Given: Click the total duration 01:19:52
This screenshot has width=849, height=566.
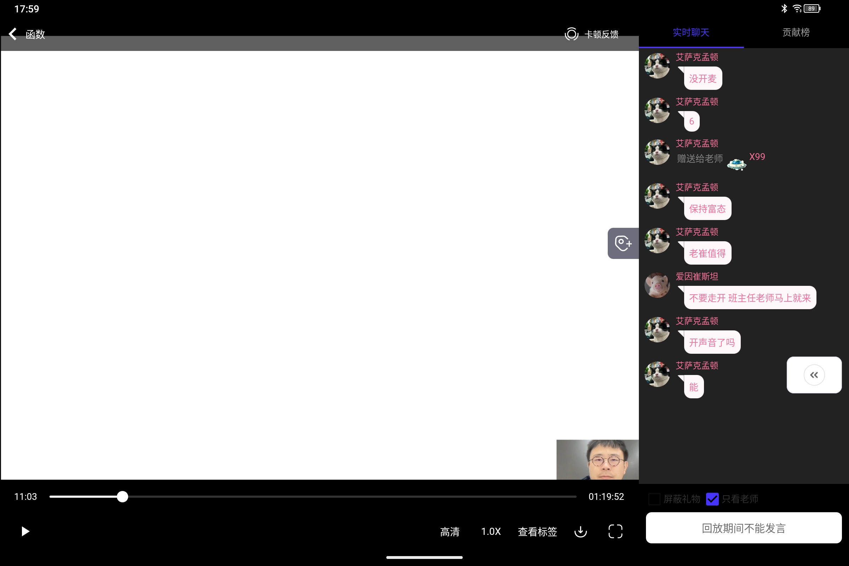Looking at the screenshot, I should click(606, 497).
